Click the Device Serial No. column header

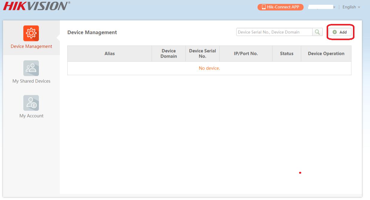pyautogui.click(x=202, y=54)
